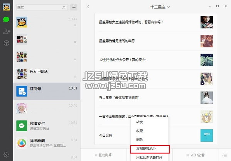Go back using the left arrow
Screen dimensions: 231x161
(88, 7)
